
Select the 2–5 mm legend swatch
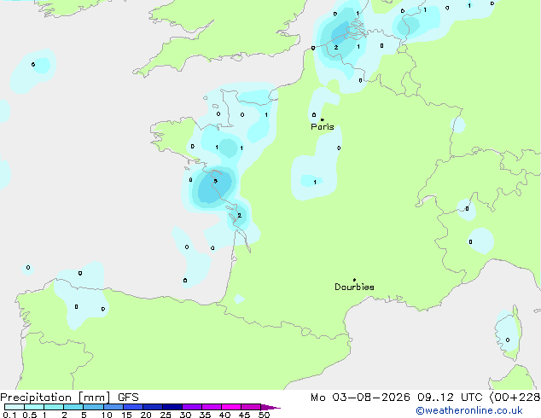click(73, 407)
